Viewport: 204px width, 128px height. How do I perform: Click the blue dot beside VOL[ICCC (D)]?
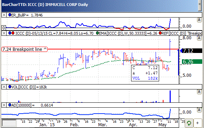(10, 87)
